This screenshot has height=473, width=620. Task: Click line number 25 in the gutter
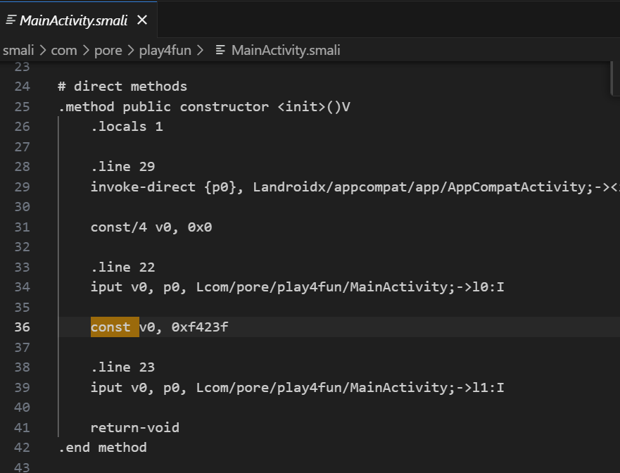tap(23, 107)
